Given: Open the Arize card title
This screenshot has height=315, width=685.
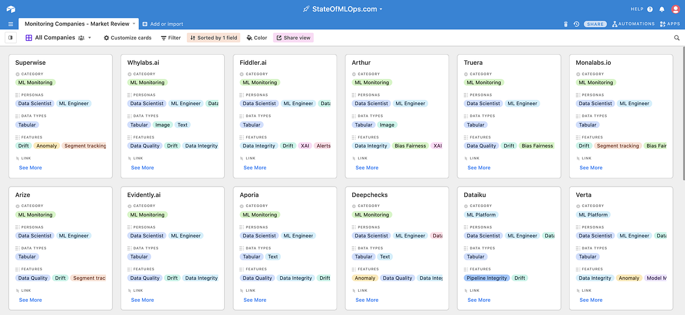Looking at the screenshot, I should [23, 195].
